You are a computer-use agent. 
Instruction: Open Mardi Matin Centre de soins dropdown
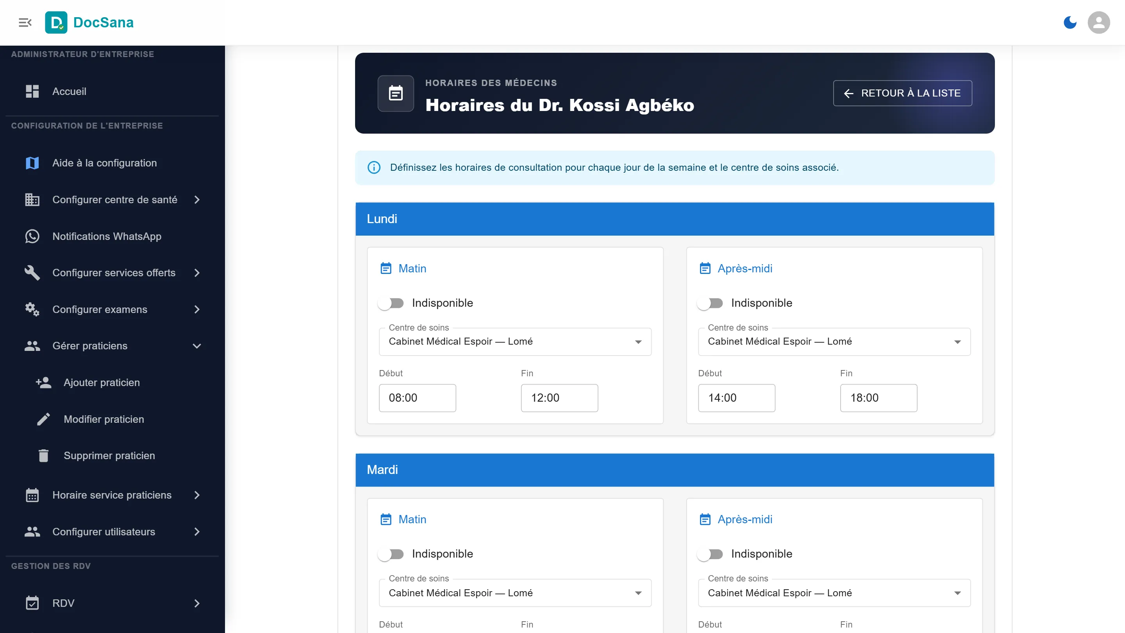pos(515,593)
